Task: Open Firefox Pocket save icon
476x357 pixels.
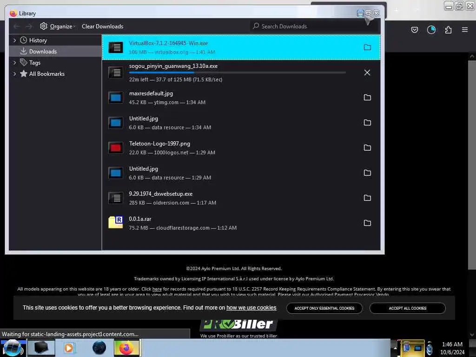Action: tap(414, 30)
